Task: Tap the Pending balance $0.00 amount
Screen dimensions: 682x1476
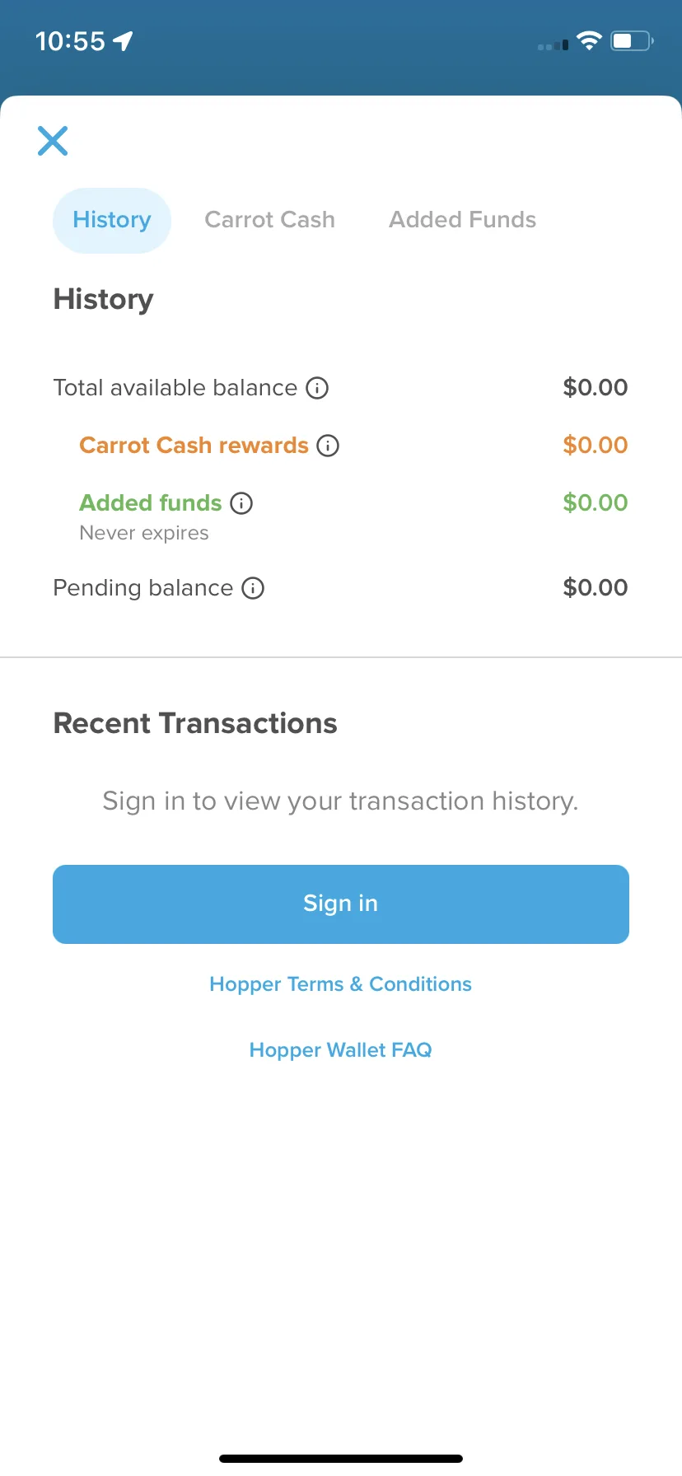Action: [595, 587]
